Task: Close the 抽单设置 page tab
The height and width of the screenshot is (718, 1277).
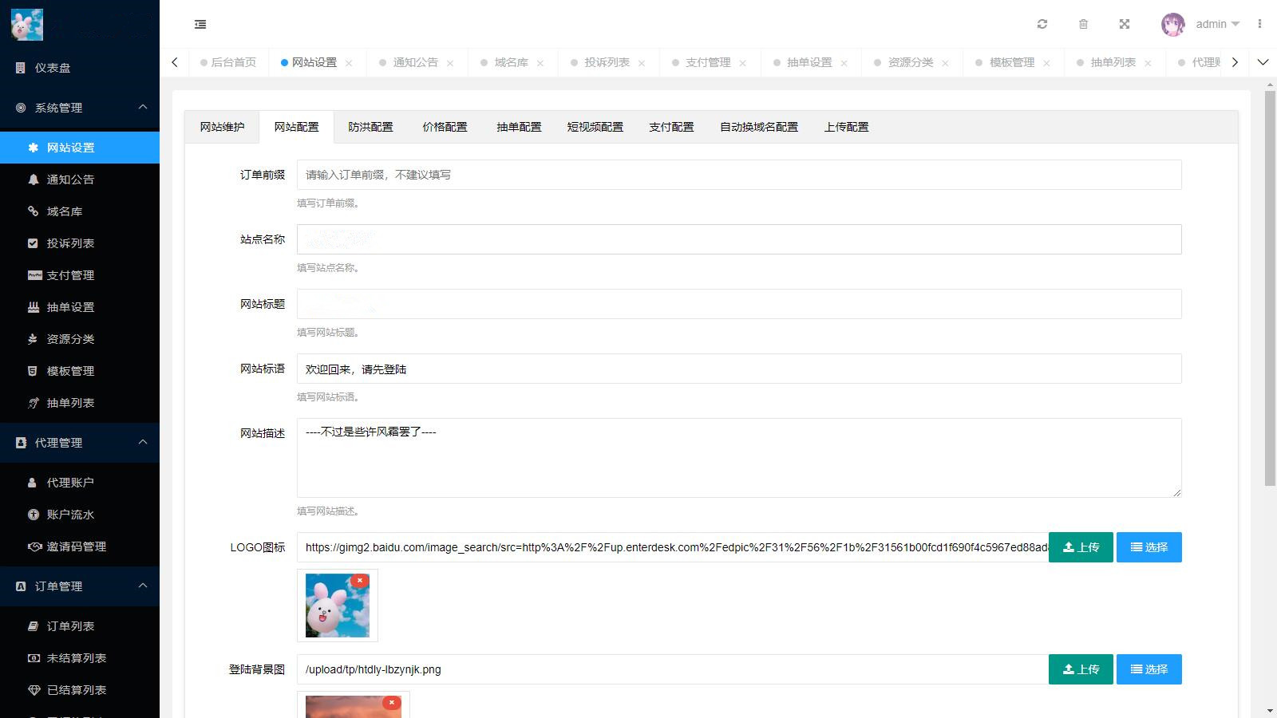Action: tap(844, 63)
